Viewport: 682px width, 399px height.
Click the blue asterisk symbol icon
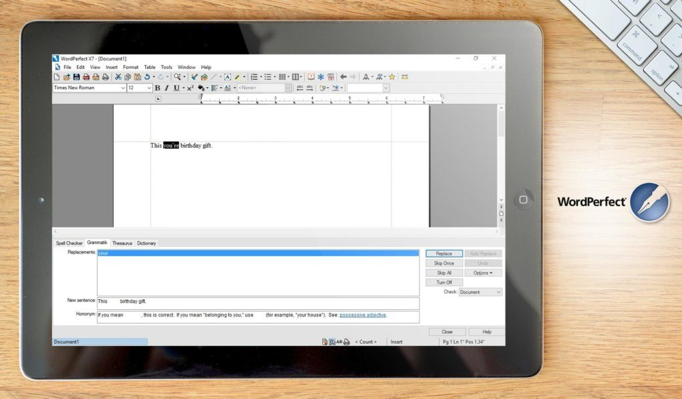point(320,77)
